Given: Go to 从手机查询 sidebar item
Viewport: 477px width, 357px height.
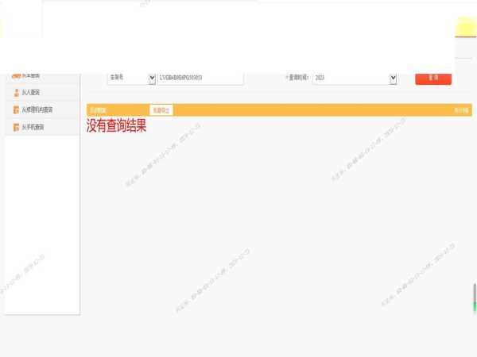Looking at the screenshot, I should click(x=33, y=128).
